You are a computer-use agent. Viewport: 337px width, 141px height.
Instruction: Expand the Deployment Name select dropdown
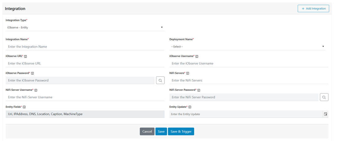coord(247,46)
